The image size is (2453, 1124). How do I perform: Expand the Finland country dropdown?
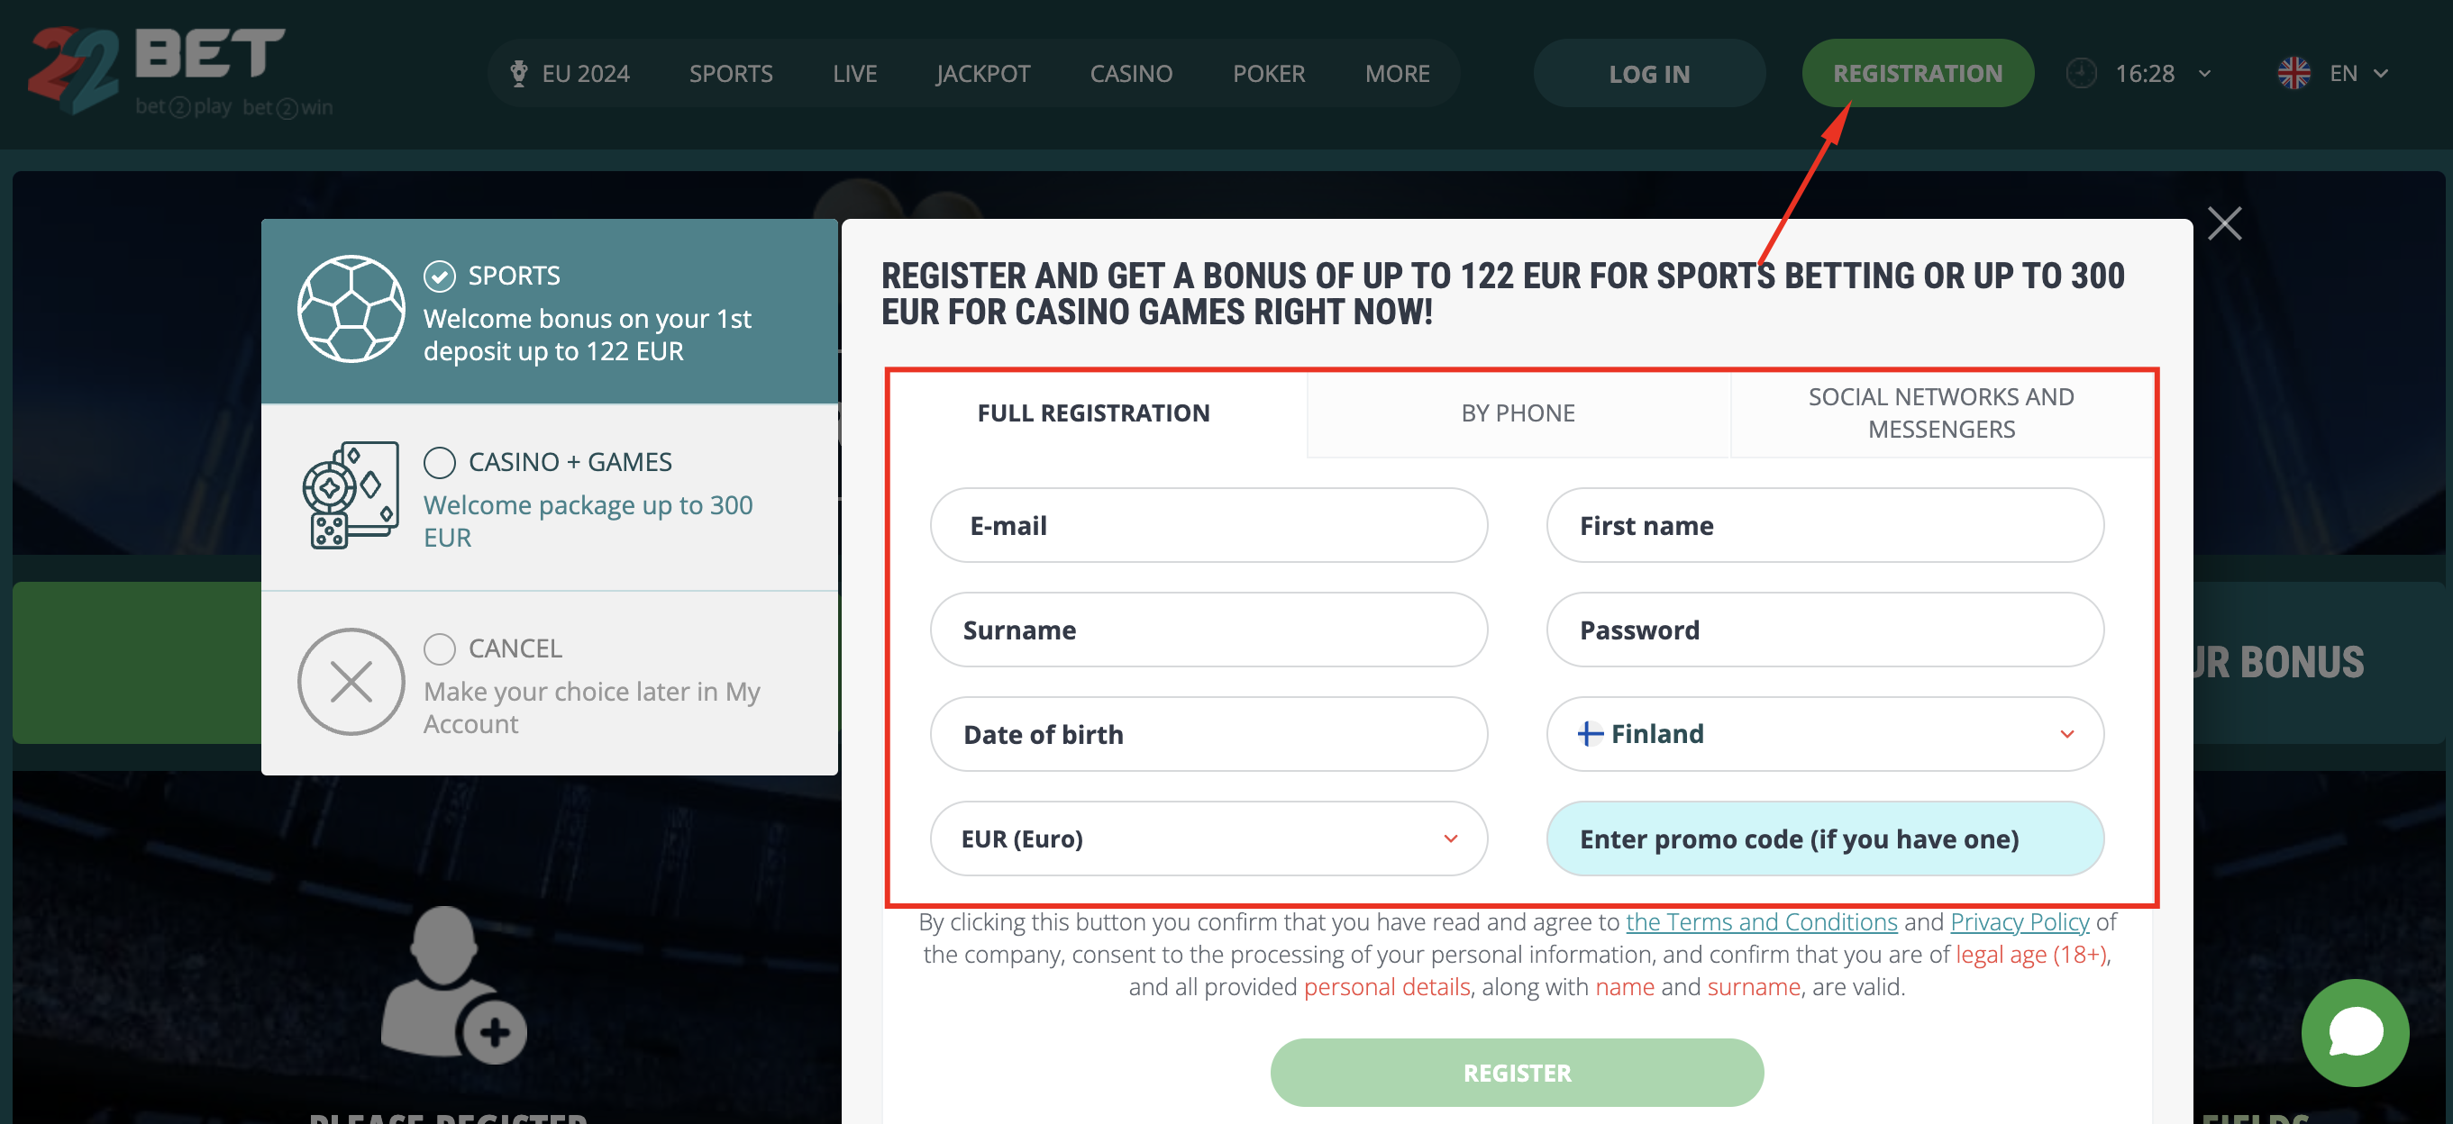[x=1825, y=734]
